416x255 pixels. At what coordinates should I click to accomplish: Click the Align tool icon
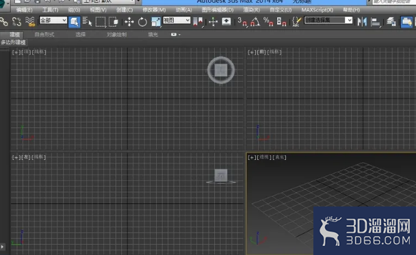point(376,23)
